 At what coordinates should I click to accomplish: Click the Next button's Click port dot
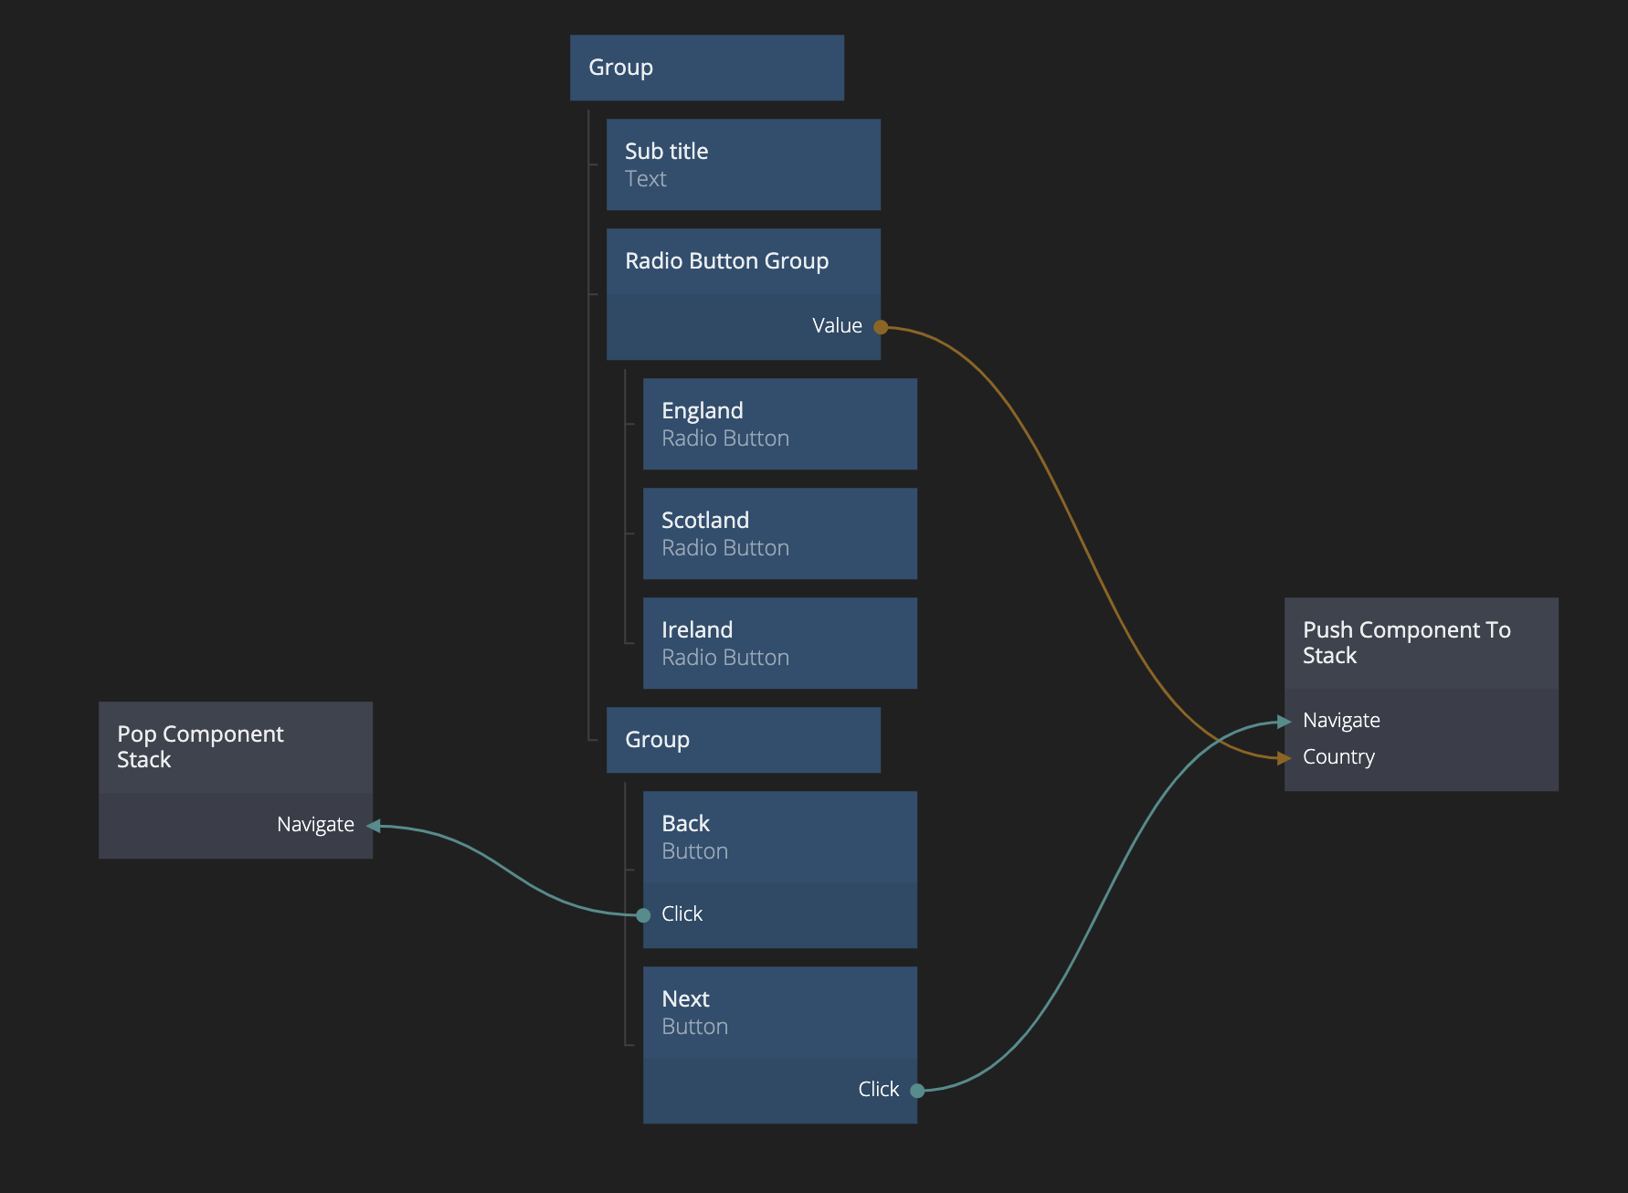917,1091
